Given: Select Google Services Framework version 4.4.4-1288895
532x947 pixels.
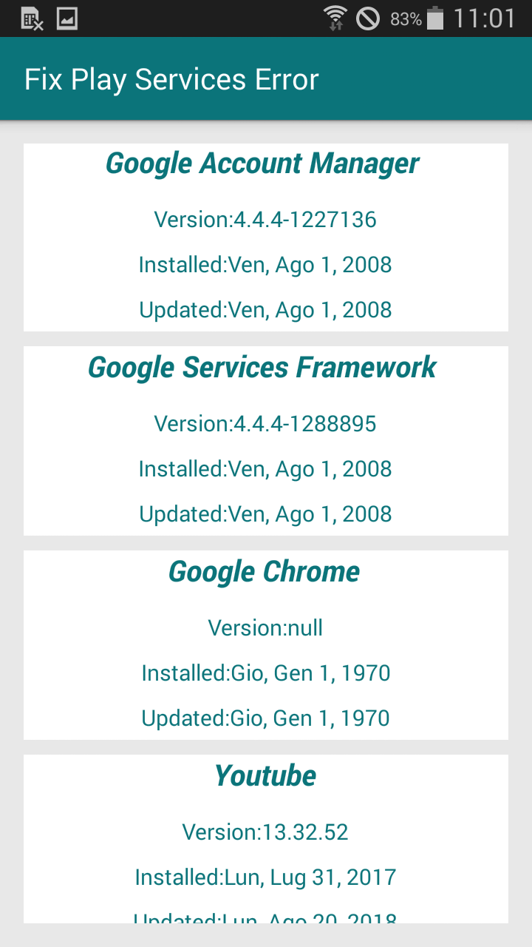Looking at the screenshot, I should (265, 424).
